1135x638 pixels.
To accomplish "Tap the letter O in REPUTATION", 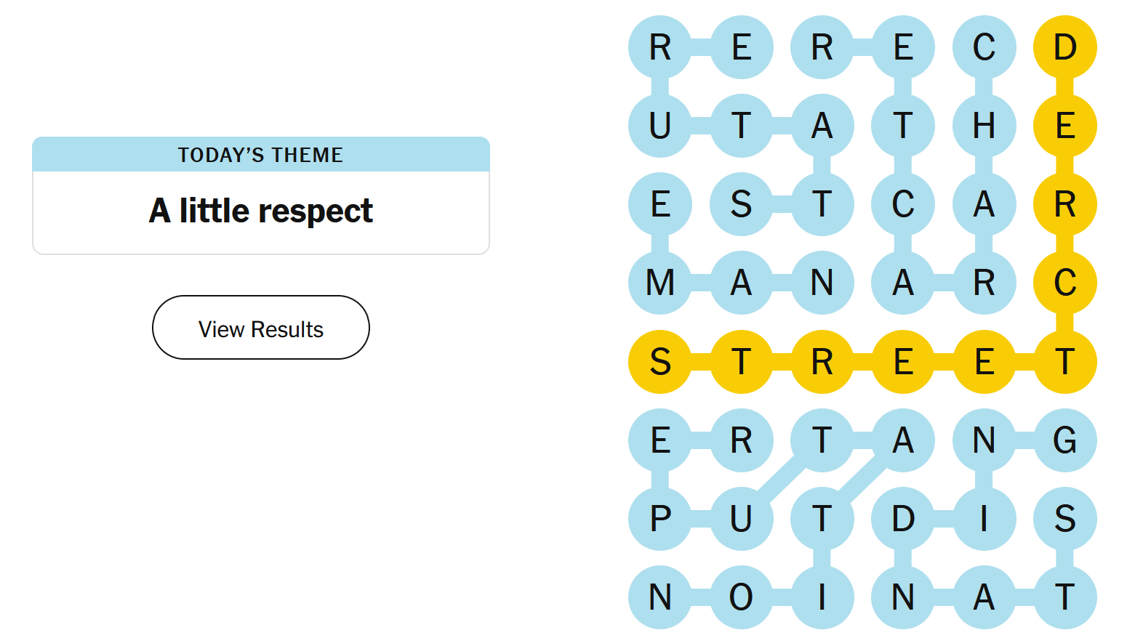I will 741,597.
